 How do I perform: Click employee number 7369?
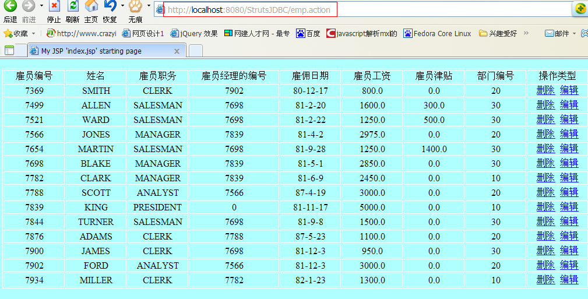click(x=34, y=91)
